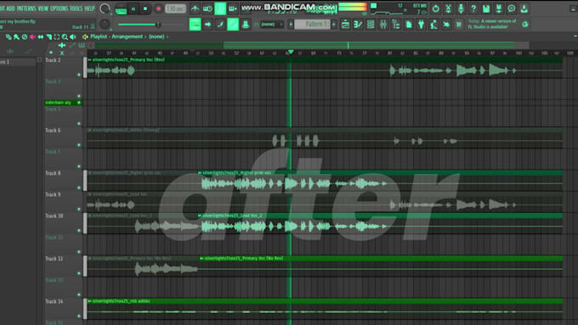The width and height of the screenshot is (578, 325).
Task: Open clip menu of bright Lead Voc_2 clip
Action: click(200, 216)
